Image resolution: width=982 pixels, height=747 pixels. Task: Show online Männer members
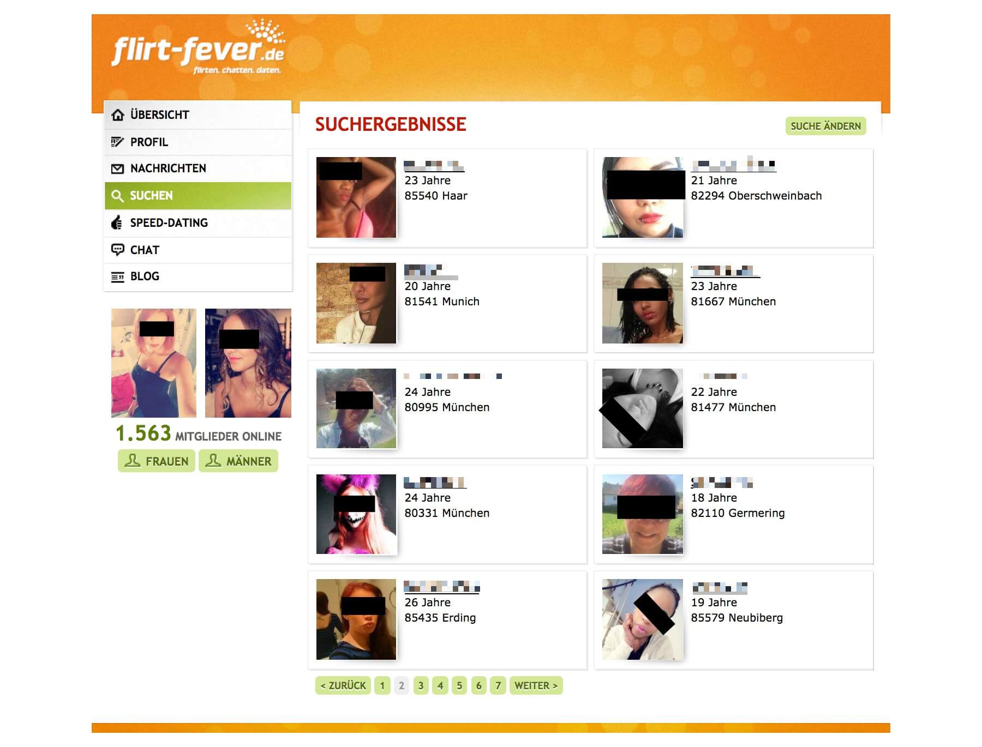(238, 461)
